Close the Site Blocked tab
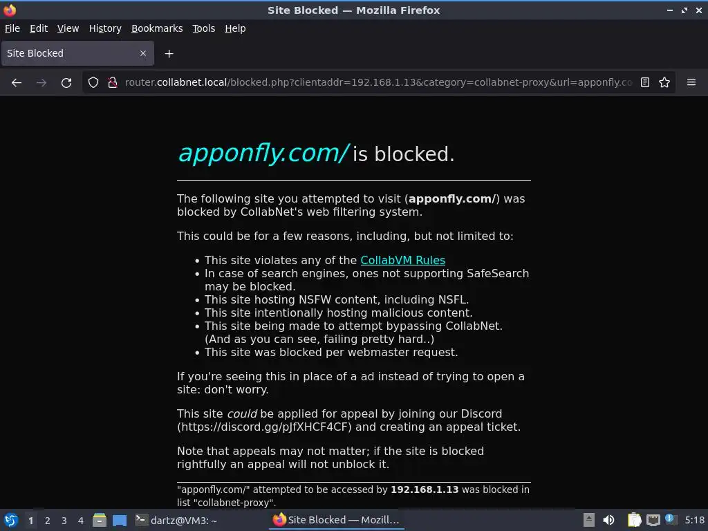The height and width of the screenshot is (531, 708). [x=143, y=53]
